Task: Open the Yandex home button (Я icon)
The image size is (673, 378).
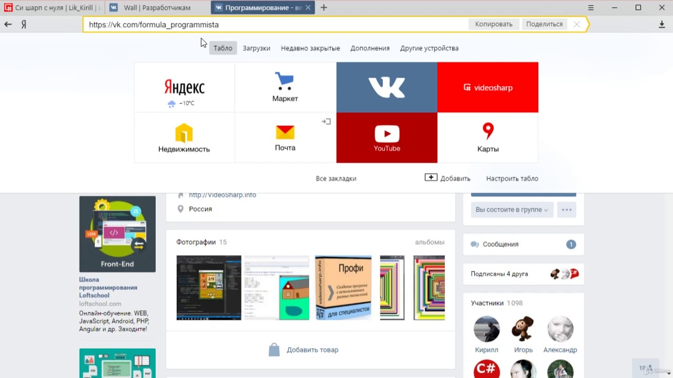Action: coord(24,24)
